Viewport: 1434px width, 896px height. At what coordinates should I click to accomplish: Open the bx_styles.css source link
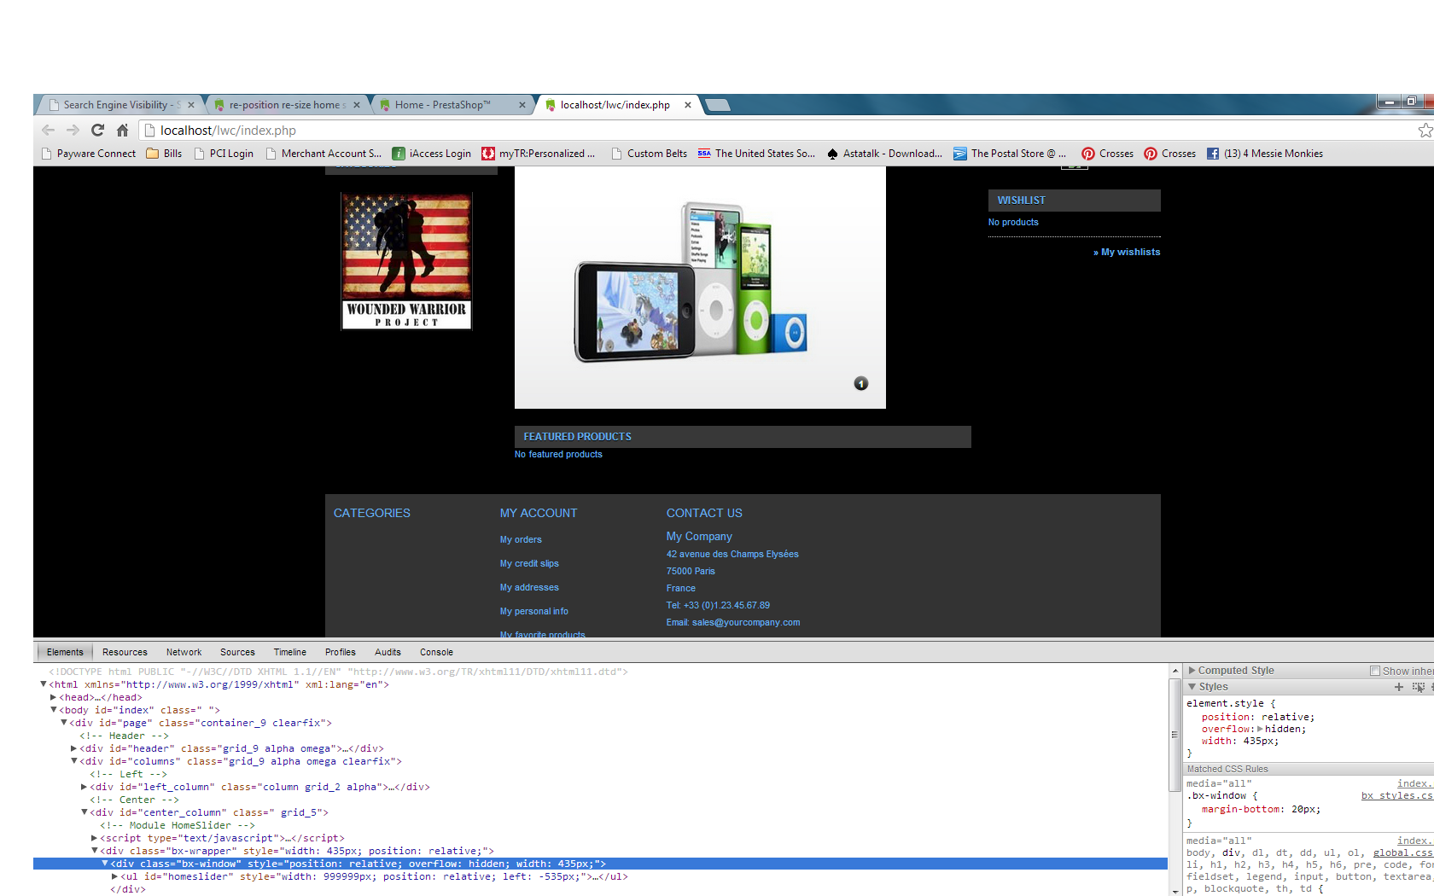click(x=1397, y=795)
